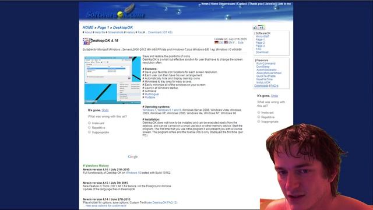Select Repetitive in the ad feedback below the screenshot
This screenshot has width=373, height=210.
click(x=89, y=128)
